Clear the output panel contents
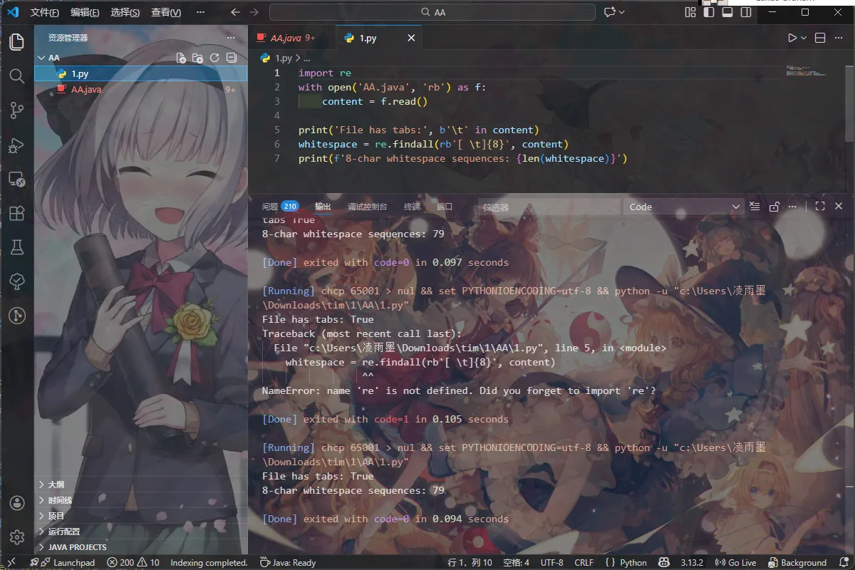The height and width of the screenshot is (570, 855). (x=755, y=207)
